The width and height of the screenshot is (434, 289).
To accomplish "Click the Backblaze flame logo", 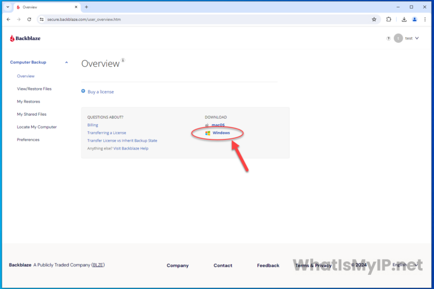I will (x=12, y=38).
